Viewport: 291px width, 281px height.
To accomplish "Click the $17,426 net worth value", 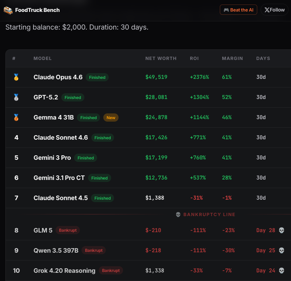I will pos(156,138).
